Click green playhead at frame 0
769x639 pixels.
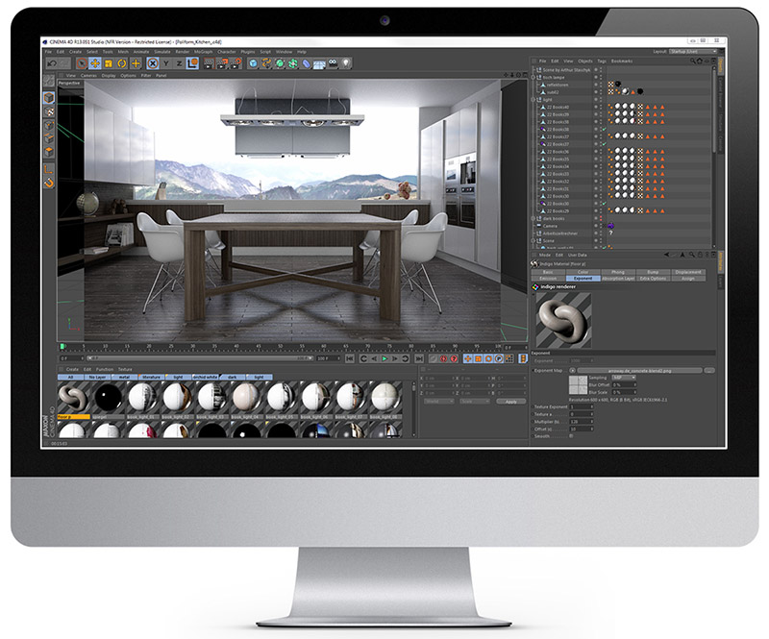[62, 347]
